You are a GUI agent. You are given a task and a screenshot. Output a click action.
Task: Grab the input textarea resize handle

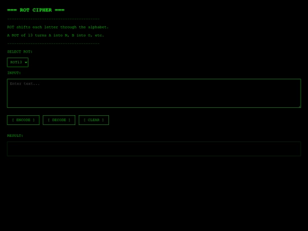[x=299, y=106]
